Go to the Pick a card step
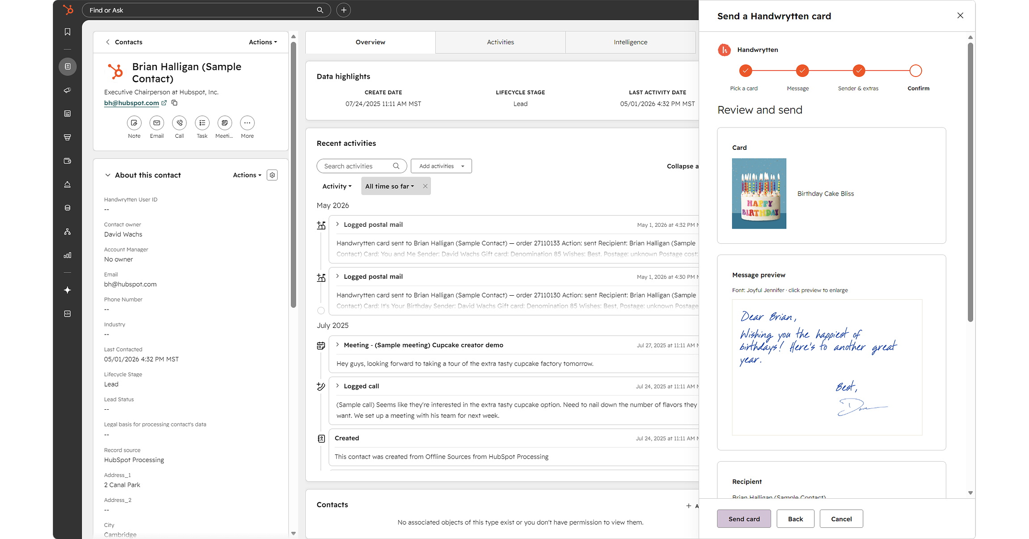This screenshot has width=1029, height=539. point(745,71)
